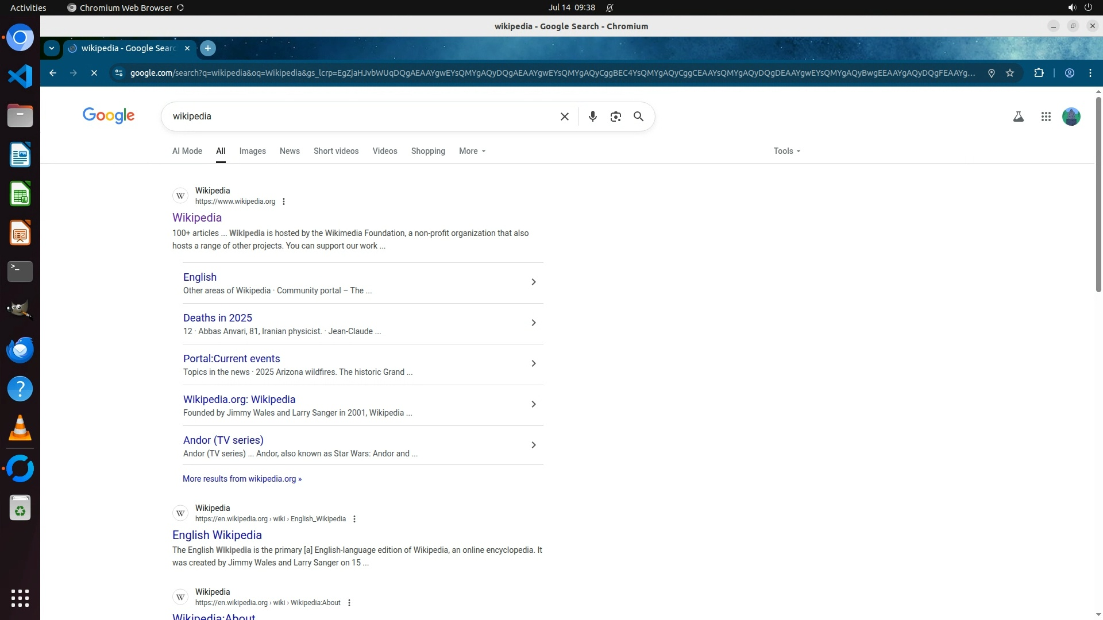Open the Google apps grid
The width and height of the screenshot is (1103, 620).
[x=1046, y=117]
